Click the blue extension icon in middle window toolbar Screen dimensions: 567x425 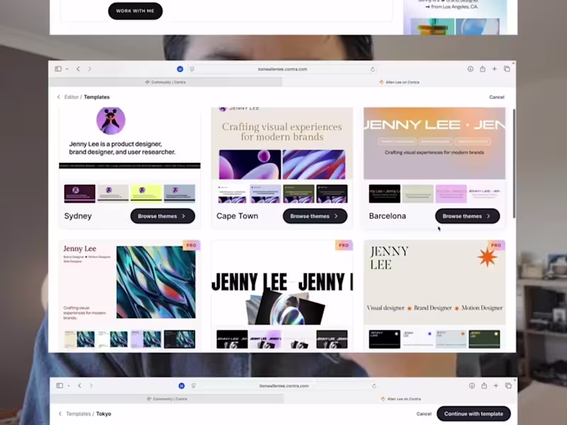[180, 69]
